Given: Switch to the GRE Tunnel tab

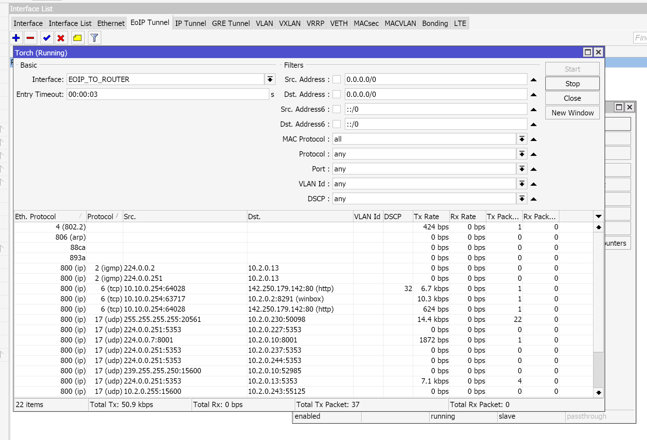Looking at the screenshot, I should click(x=231, y=24).
